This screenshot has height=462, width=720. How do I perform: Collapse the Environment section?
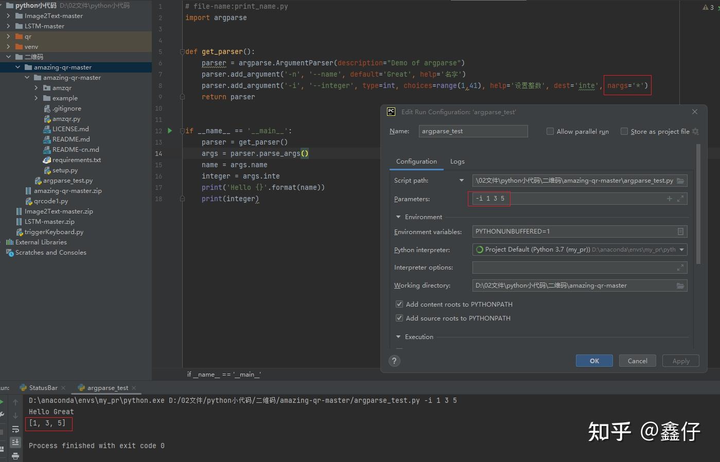398,217
